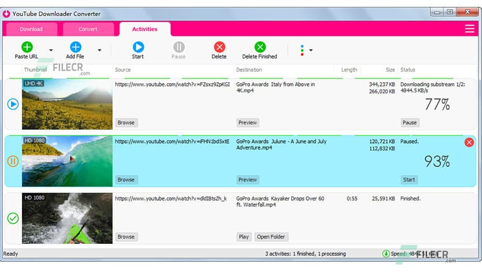Remove Julune download with red X icon
482x279 pixels.
pyautogui.click(x=469, y=142)
